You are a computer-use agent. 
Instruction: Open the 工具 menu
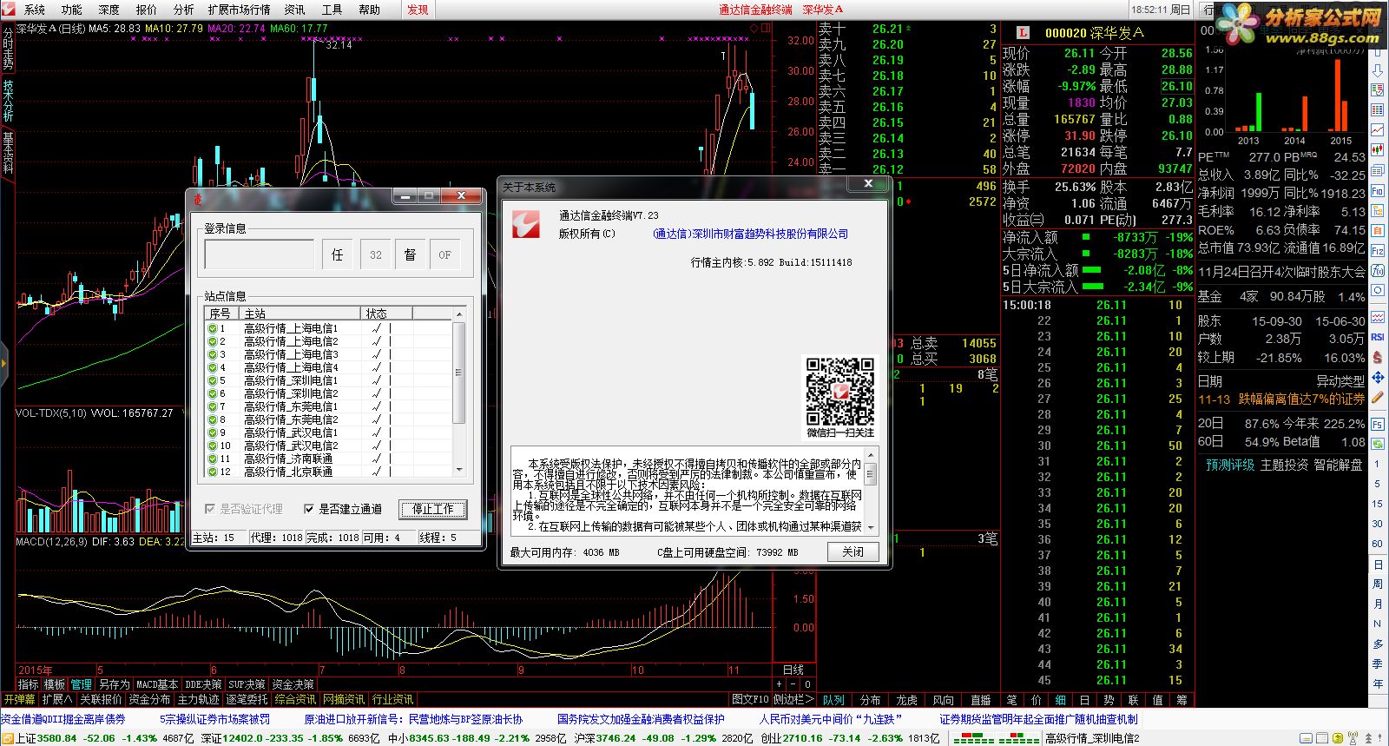[332, 10]
